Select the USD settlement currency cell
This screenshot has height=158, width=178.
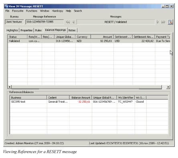tap(123, 41)
